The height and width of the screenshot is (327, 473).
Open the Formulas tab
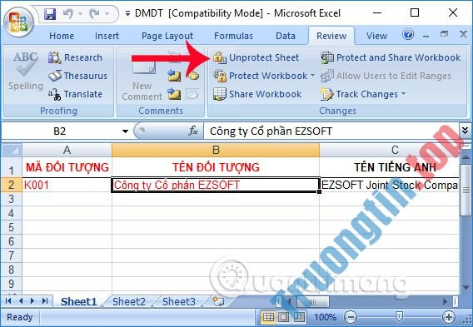233,36
